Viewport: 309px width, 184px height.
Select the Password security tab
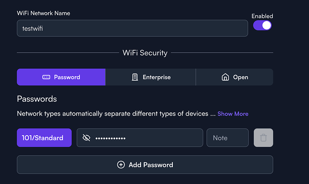click(61, 77)
